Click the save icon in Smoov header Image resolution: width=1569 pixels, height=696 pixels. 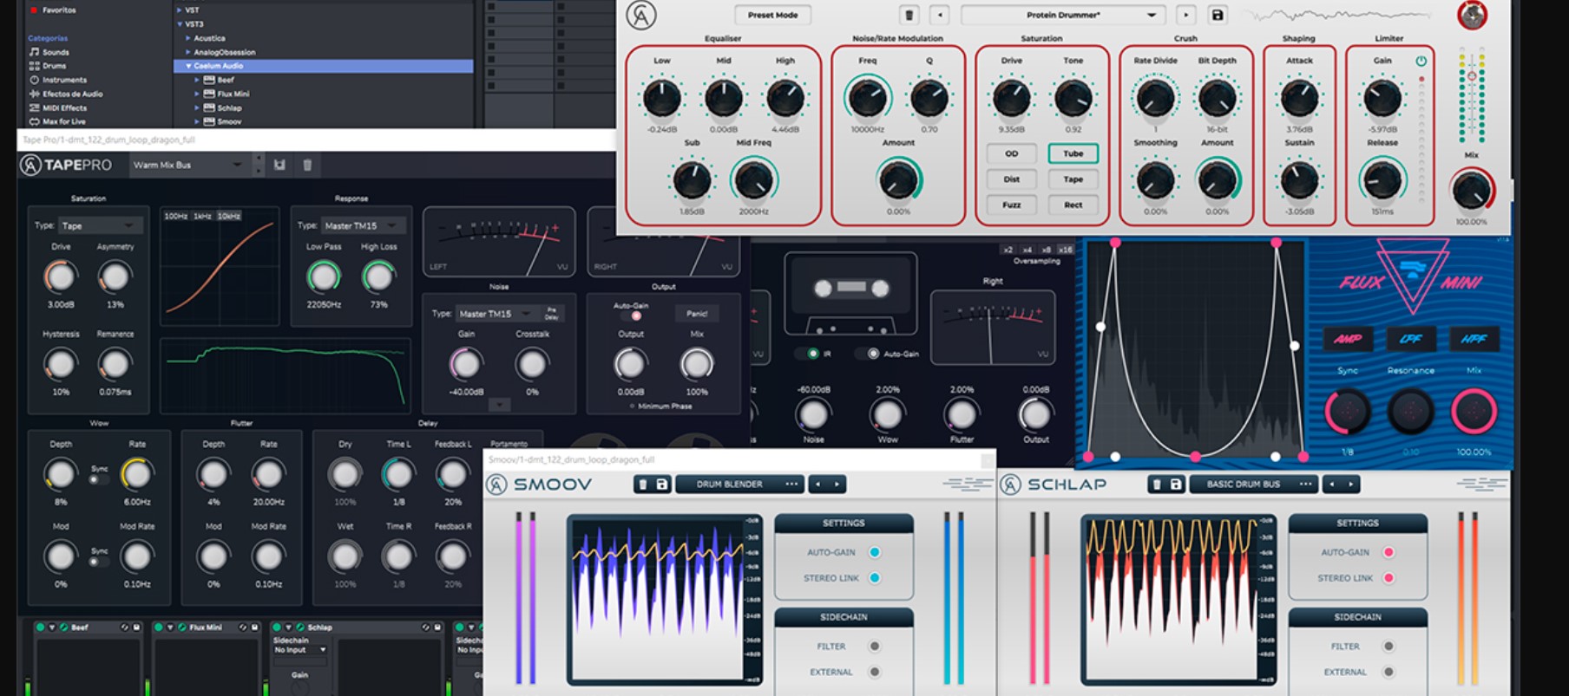coord(661,485)
